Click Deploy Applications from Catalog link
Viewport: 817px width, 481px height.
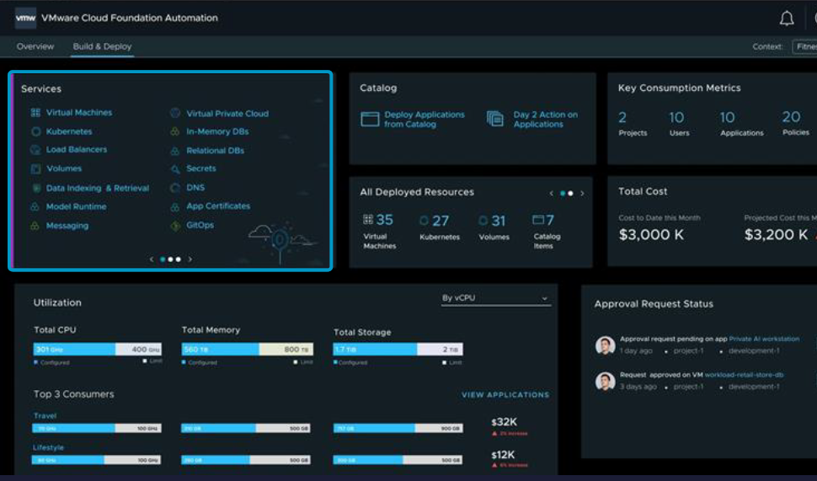tap(425, 120)
